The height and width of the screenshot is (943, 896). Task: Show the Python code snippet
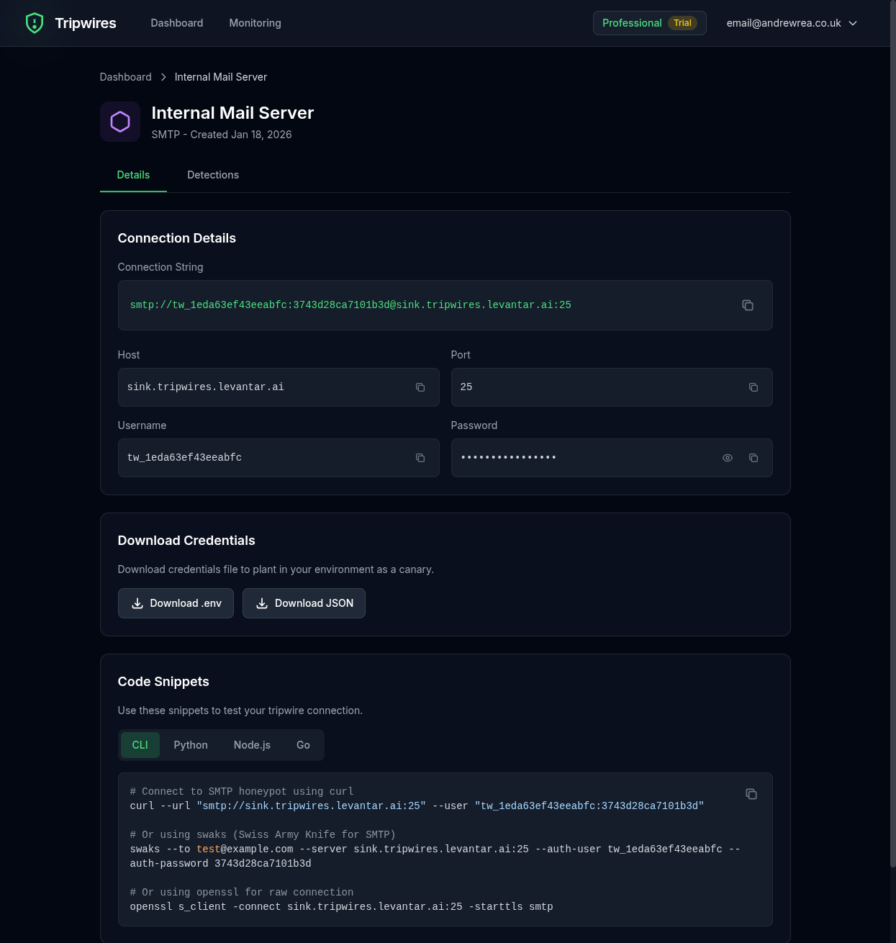point(191,745)
